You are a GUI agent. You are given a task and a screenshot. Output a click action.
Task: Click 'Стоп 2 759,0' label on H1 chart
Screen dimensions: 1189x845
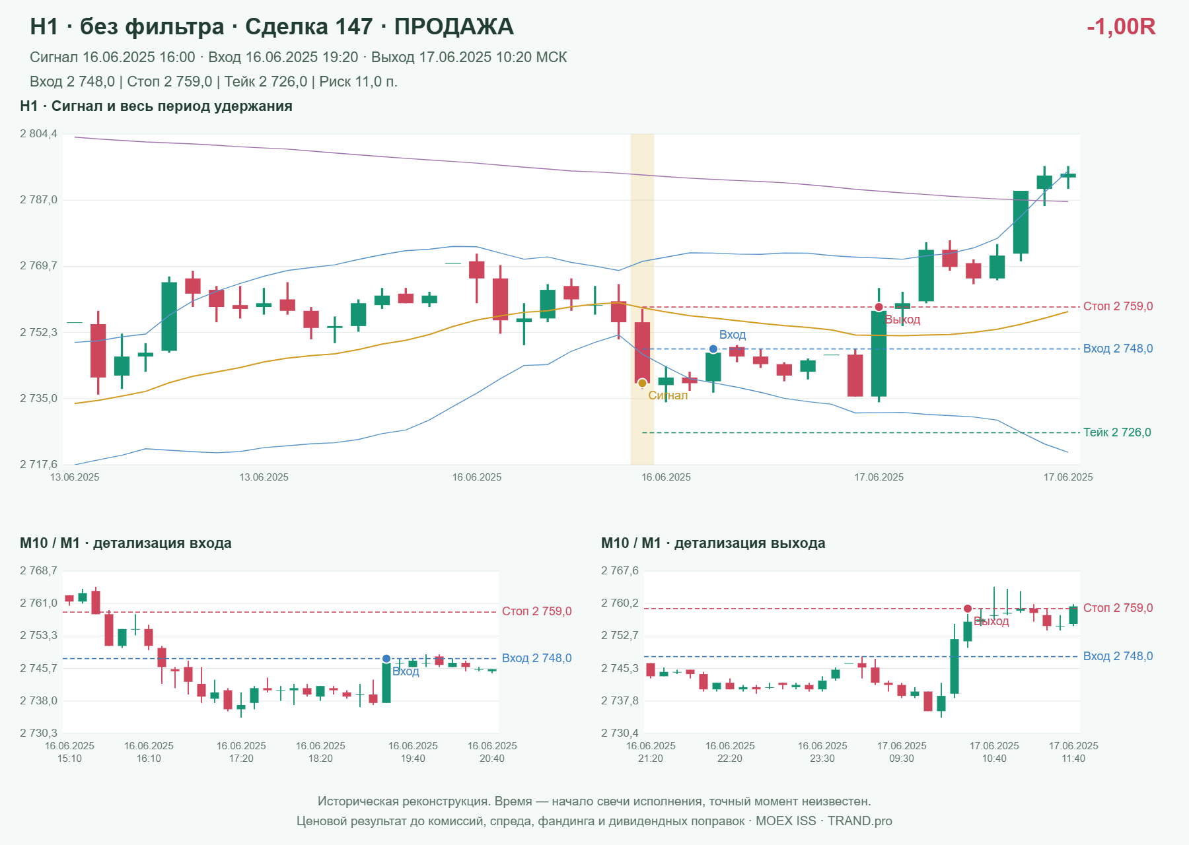tap(1118, 306)
